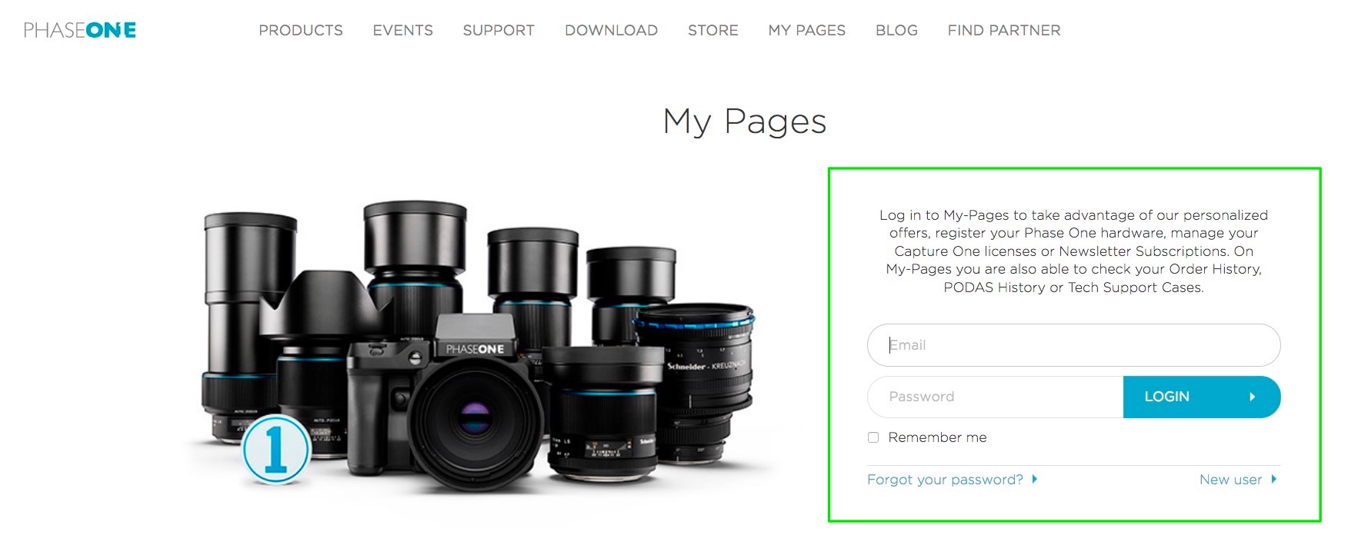Click the Phase One logo

80,30
